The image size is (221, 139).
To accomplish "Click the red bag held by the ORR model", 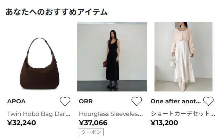I will (x=105, y=64).
